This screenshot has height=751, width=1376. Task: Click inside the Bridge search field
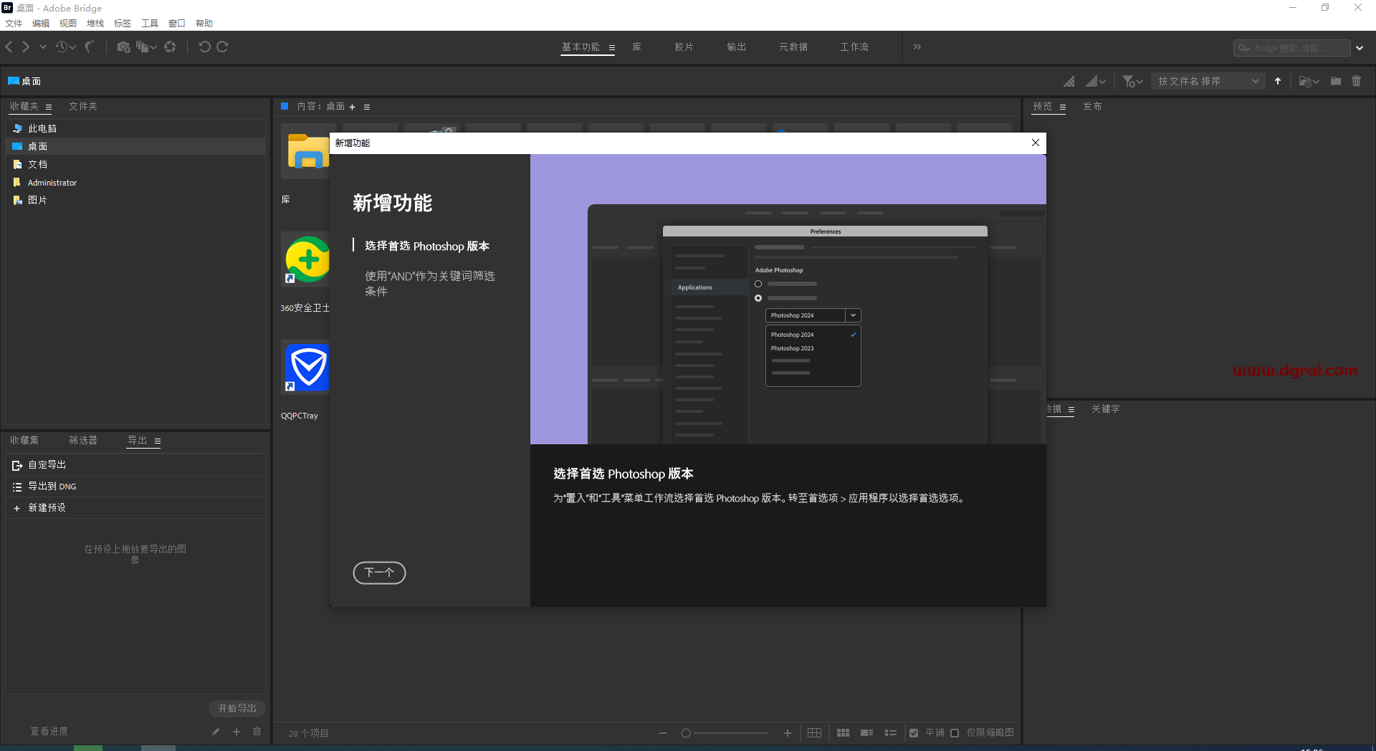point(1294,47)
